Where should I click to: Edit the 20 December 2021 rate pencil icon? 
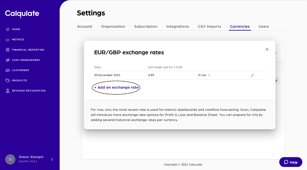click(x=252, y=75)
